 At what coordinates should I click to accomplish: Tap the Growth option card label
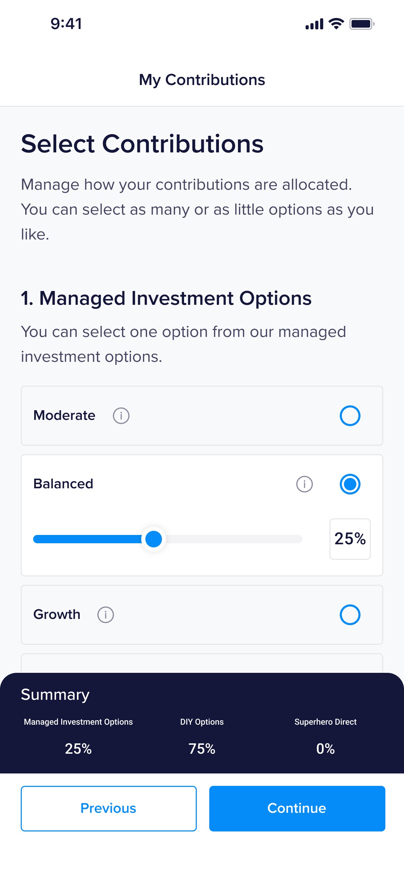(x=57, y=615)
